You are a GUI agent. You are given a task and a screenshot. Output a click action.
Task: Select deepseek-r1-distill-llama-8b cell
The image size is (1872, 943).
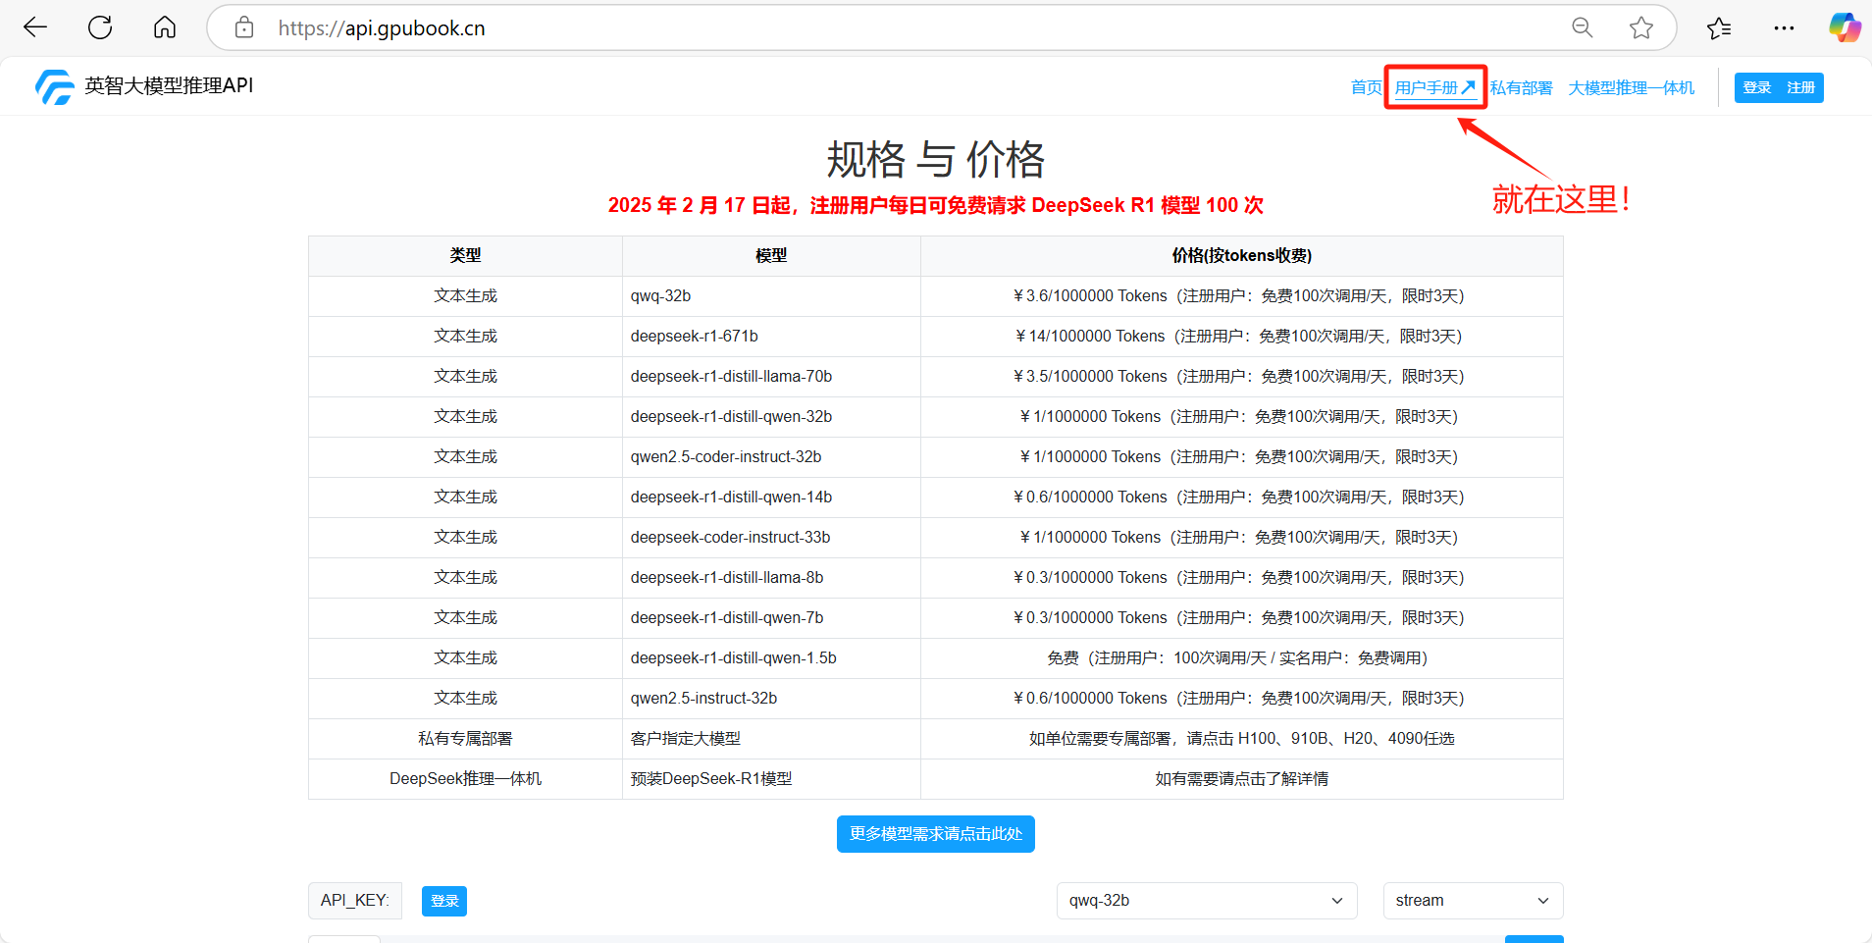771,578
